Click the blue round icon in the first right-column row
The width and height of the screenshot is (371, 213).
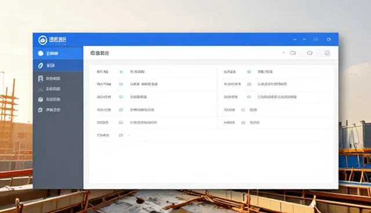coord(249,72)
